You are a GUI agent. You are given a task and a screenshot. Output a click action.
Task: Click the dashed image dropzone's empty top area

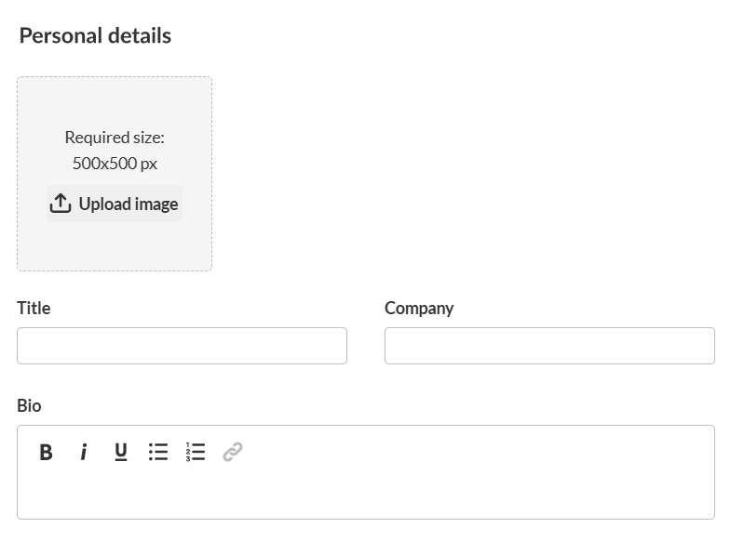115,100
